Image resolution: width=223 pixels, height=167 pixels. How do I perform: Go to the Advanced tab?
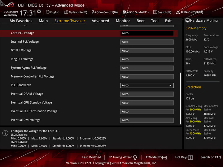100,21
